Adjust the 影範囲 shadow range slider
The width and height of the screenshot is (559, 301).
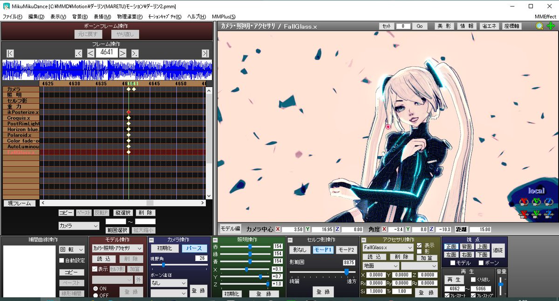pos(322,272)
